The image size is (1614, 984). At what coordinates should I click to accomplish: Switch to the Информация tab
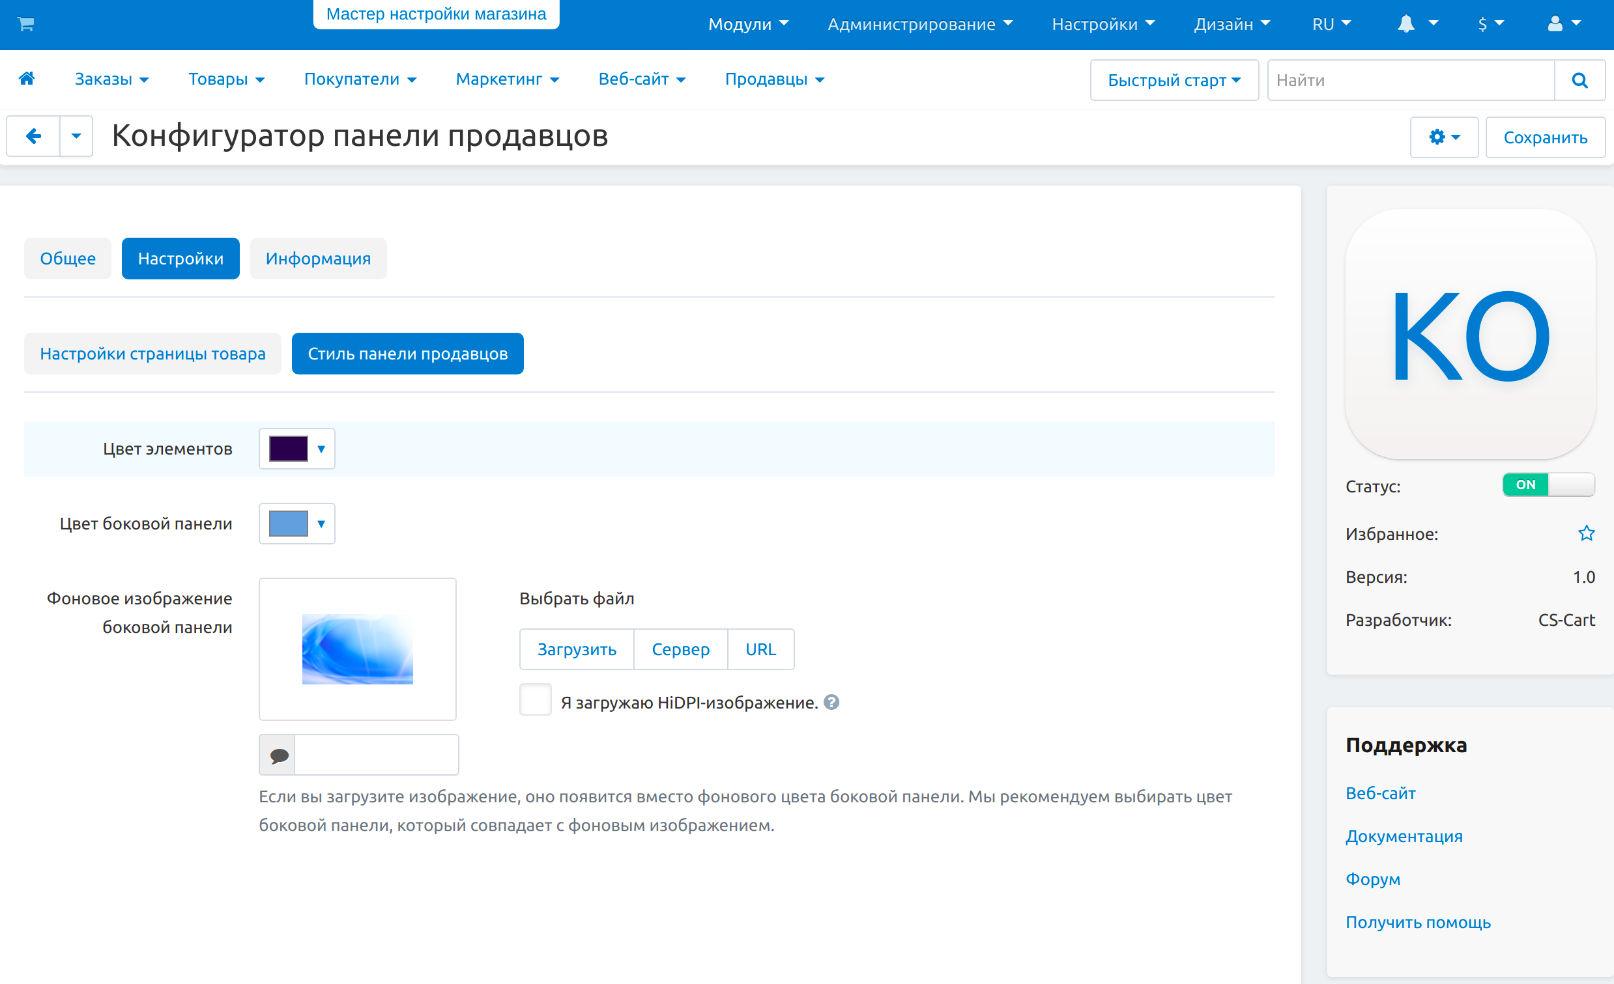point(318,259)
